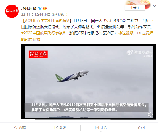The width and height of the screenshot is (158, 132).
Task: Like the post with thumbs-up
Action: tap(141, 128)
